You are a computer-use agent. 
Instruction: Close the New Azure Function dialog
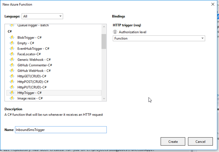(213, 4)
